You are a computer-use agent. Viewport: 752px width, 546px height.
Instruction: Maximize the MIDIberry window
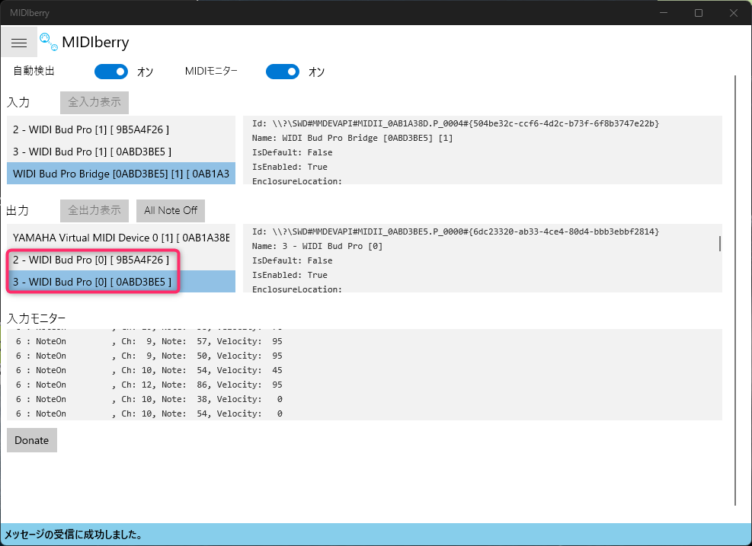point(699,13)
